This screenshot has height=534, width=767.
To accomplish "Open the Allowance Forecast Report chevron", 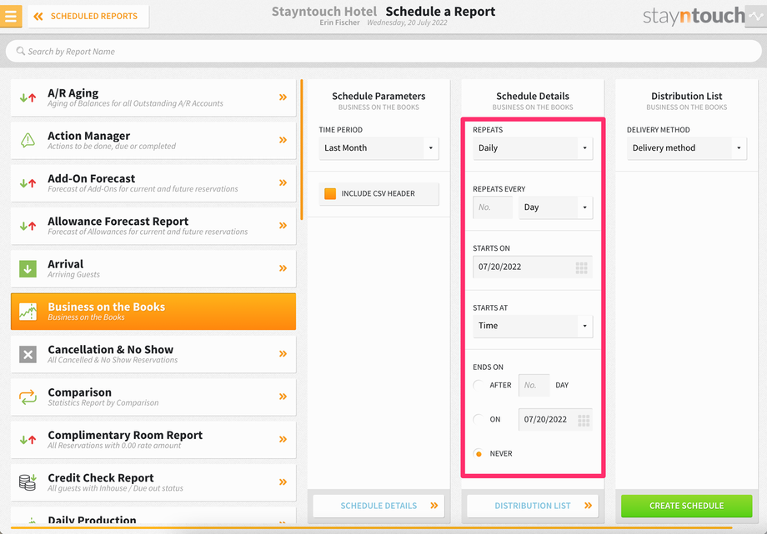I will tap(283, 226).
